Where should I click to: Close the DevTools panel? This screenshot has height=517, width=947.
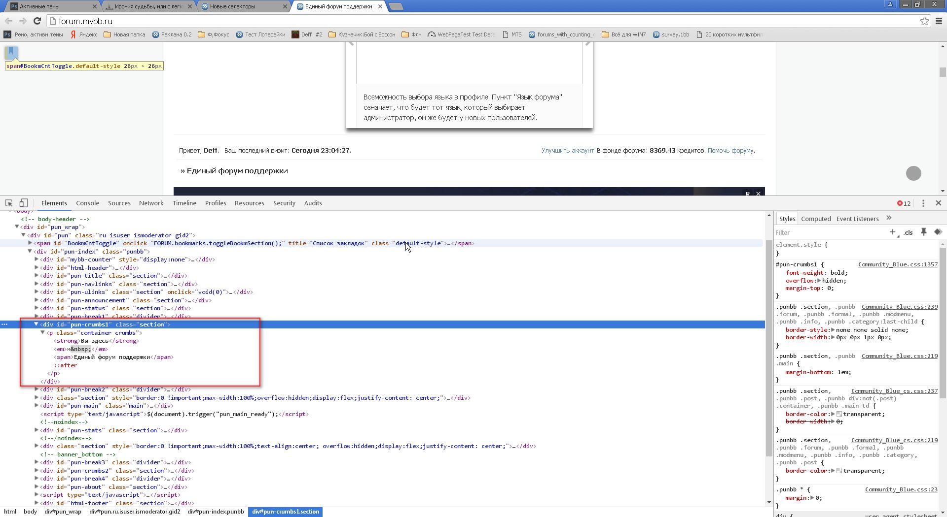pos(939,203)
